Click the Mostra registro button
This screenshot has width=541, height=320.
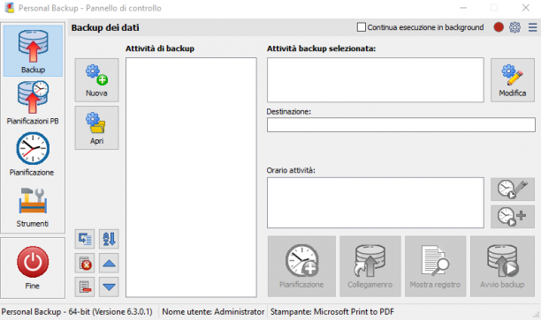click(435, 266)
